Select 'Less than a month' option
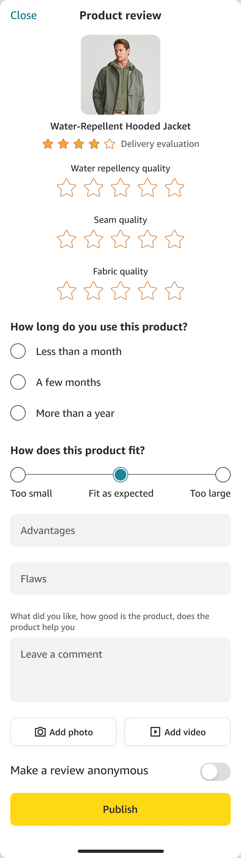Image resolution: width=241 pixels, height=858 pixels. point(18,351)
